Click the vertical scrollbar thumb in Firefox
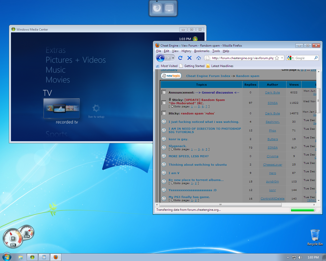 (318, 101)
